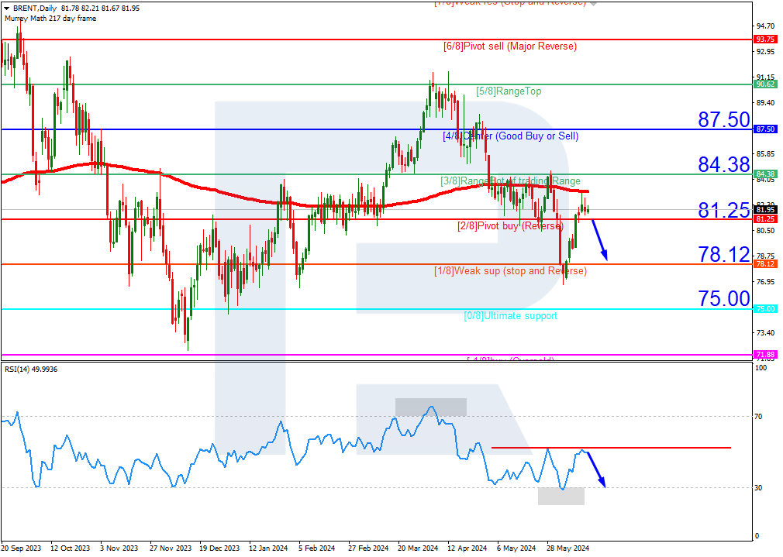Click the chart dropdown triangle beside BRENT,Daily

click(7, 9)
